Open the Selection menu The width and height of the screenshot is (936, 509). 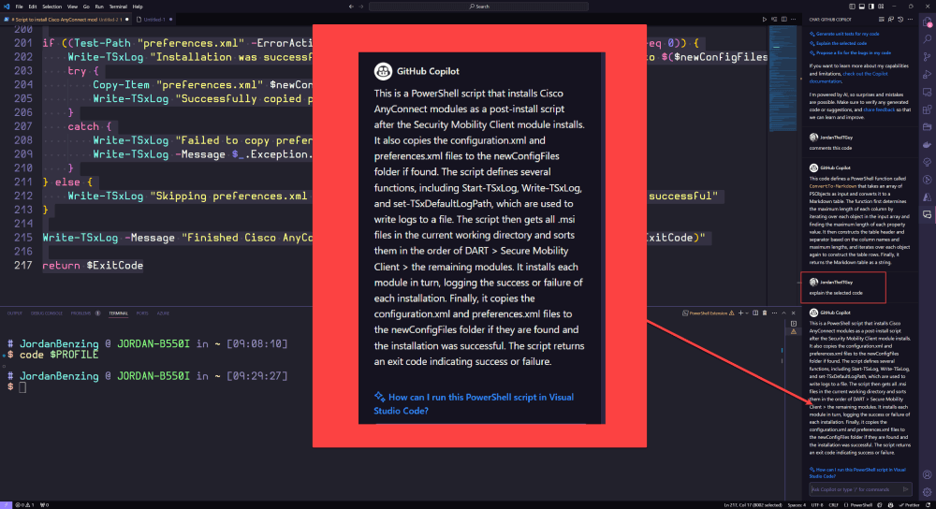click(x=51, y=7)
